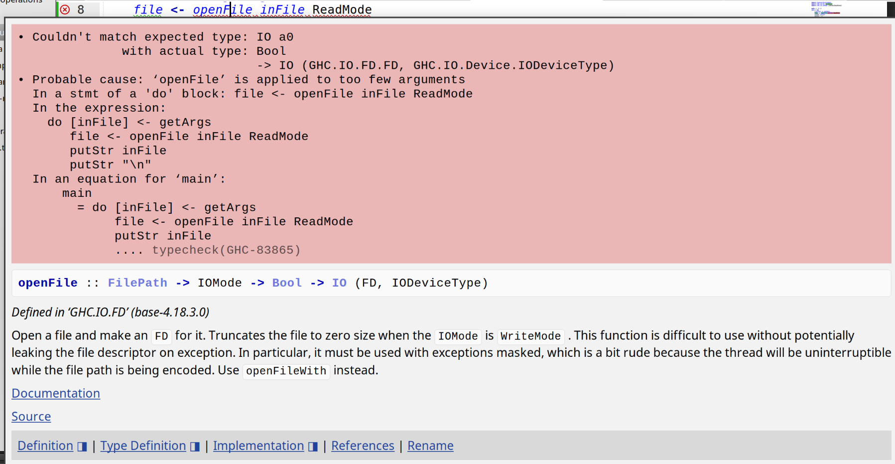
Task: Open the Source link
Action: [x=31, y=416]
